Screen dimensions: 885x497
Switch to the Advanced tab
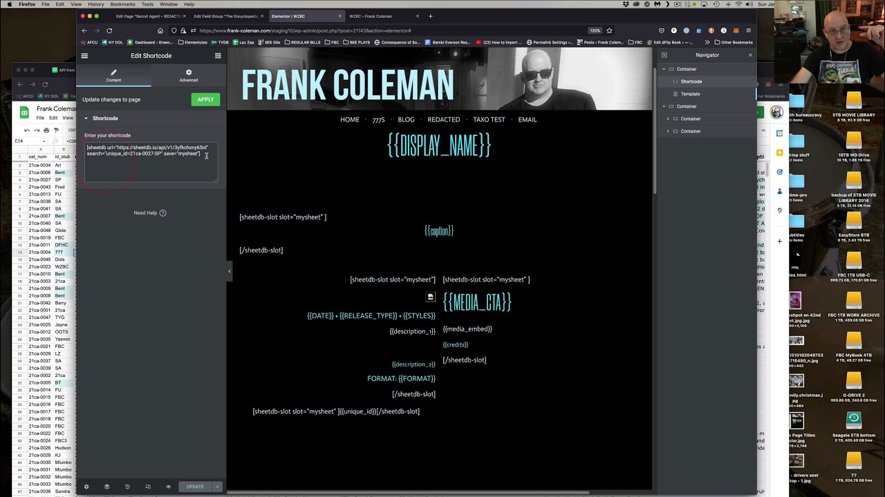[189, 75]
